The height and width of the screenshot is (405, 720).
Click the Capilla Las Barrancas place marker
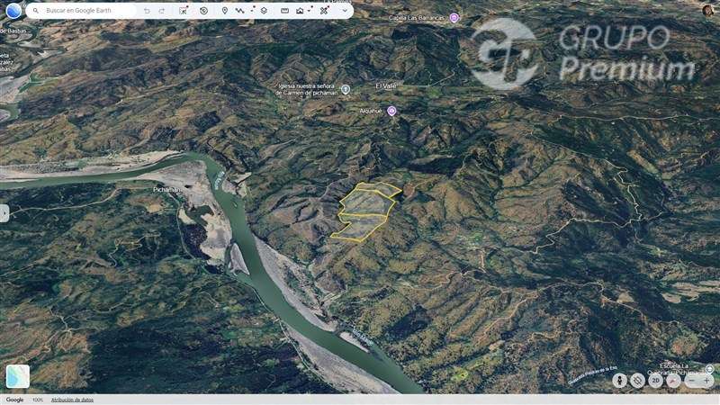click(x=454, y=18)
